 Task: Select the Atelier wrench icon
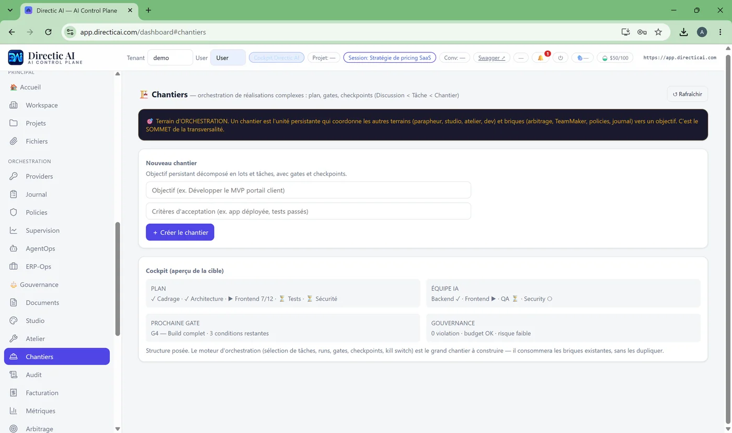(14, 339)
